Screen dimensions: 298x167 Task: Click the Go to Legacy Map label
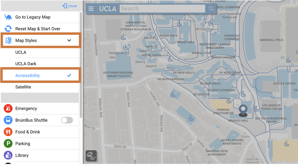(x=33, y=17)
